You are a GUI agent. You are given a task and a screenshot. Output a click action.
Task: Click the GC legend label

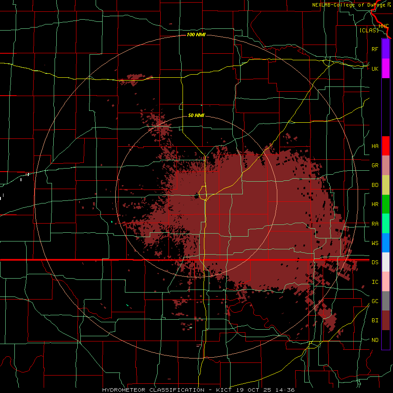375,301
